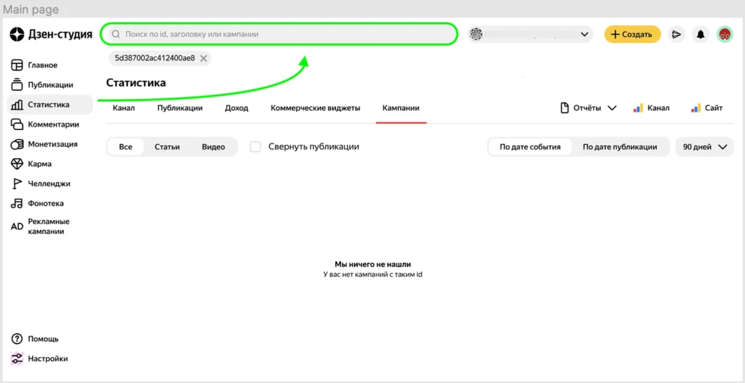Open the Коммерческие виджеты tab

(315, 108)
